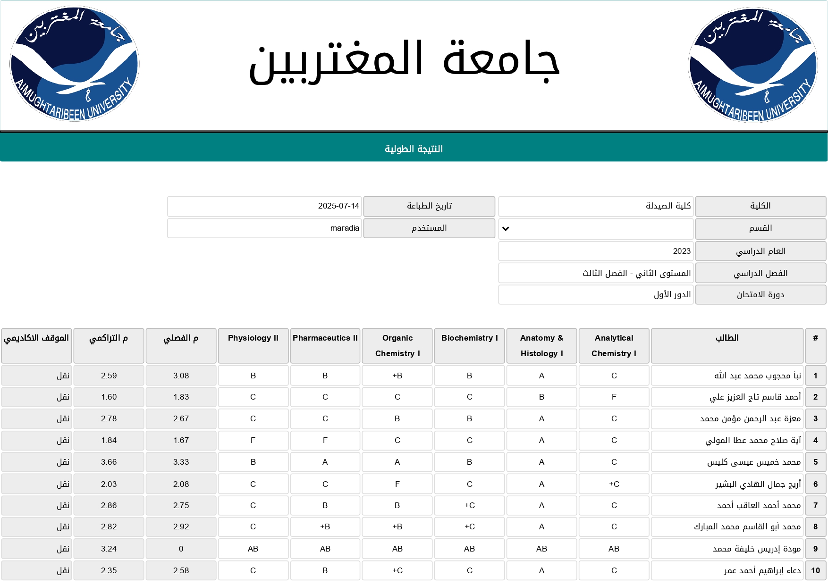Click the الطالب column header
Screen dimensions: 828x585
pos(727,346)
